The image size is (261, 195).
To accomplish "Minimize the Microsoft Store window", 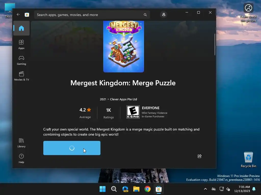I will (187, 12).
